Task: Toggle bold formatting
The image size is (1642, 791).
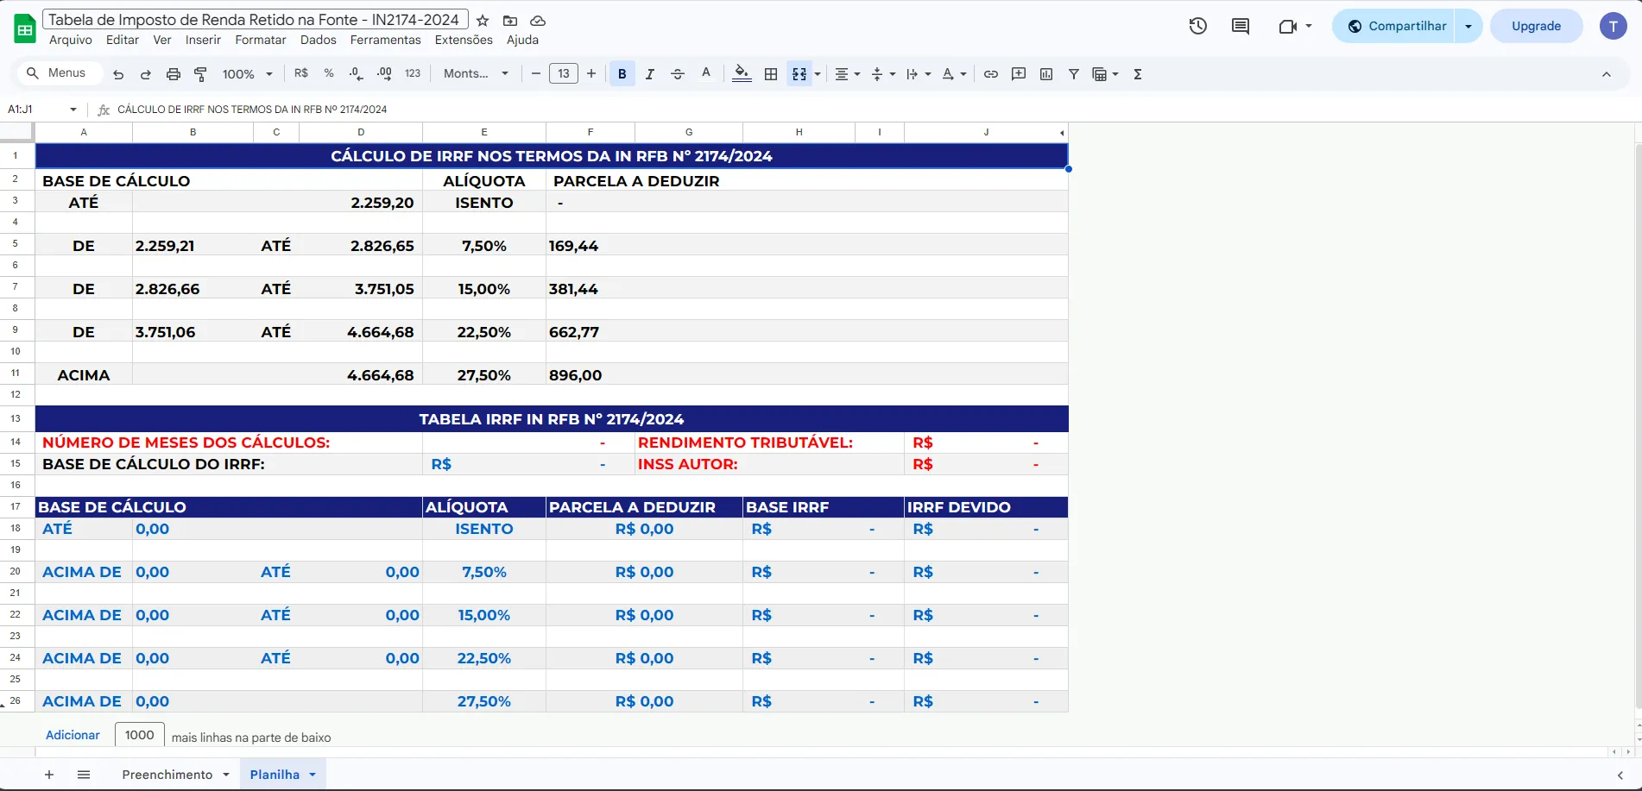Action: click(x=622, y=74)
